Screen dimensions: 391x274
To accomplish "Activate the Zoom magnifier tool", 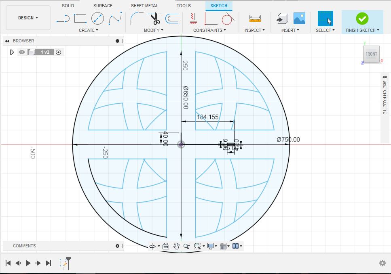I will tap(187, 247).
